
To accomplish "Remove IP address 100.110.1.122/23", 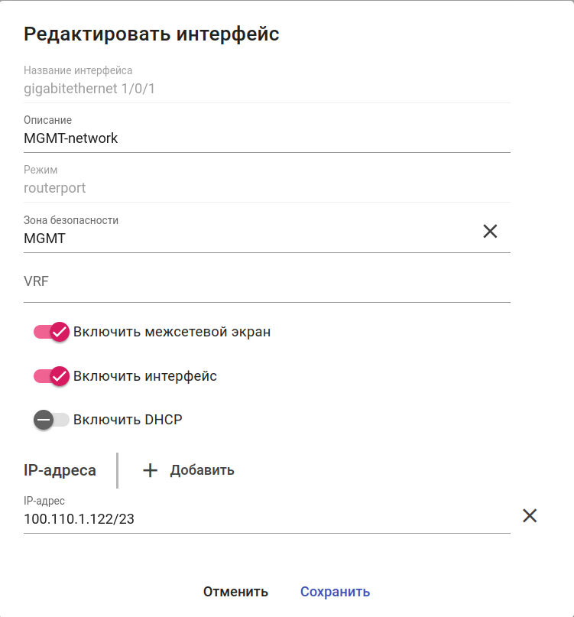I will coord(530,516).
